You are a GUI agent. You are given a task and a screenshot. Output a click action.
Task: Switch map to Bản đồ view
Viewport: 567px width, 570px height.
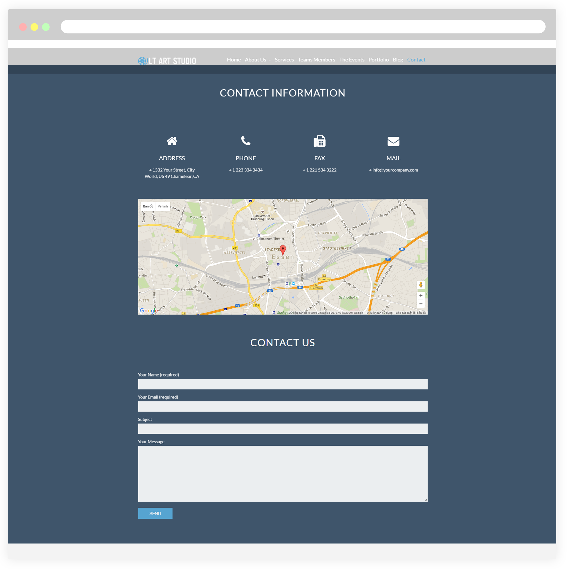pos(148,206)
